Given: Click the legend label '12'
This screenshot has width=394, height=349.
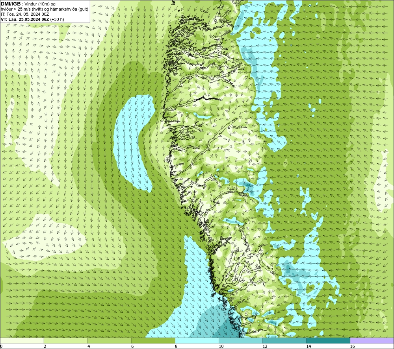Looking at the screenshot, I should (x=265, y=347).
